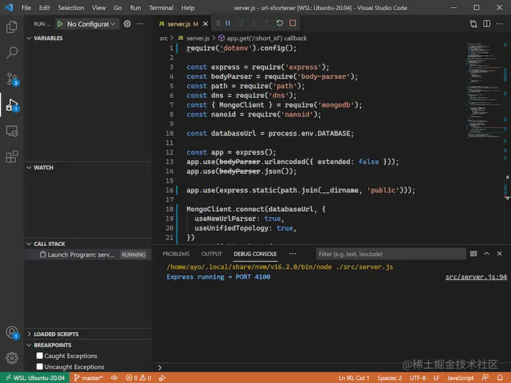This screenshot has height=383, width=511.
Task: Enable the Caught Exceptions breakpoint checkbox
Action: pos(40,356)
